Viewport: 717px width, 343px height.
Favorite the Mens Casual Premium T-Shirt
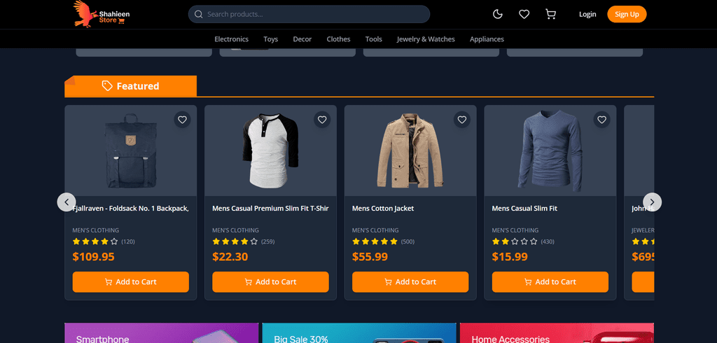pos(322,120)
